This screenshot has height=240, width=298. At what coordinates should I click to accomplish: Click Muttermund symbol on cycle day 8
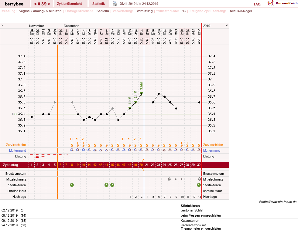click(72, 150)
